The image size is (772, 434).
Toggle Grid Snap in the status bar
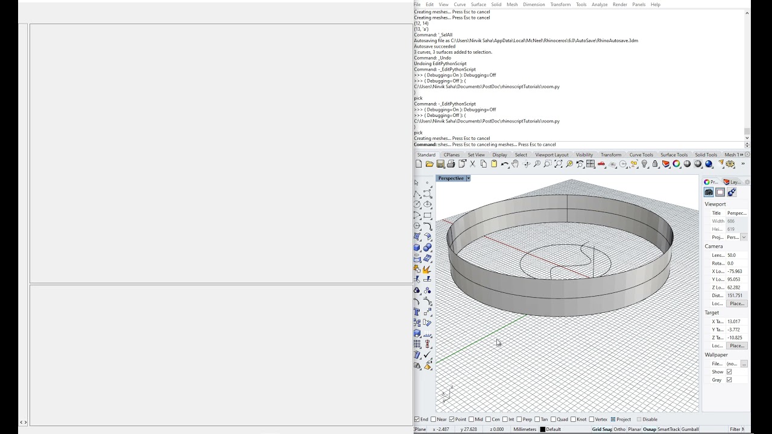coord(602,429)
